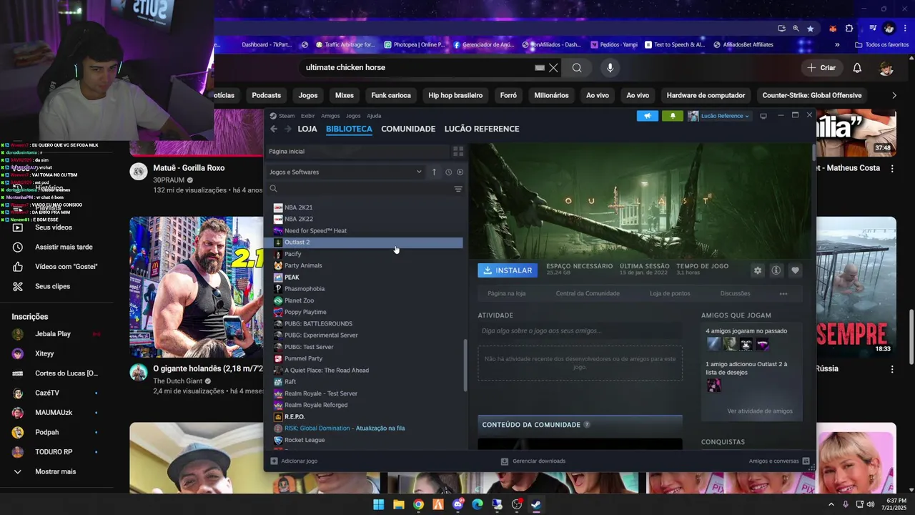
Task: Switch to LOJA tab in Steam
Action: (x=307, y=129)
